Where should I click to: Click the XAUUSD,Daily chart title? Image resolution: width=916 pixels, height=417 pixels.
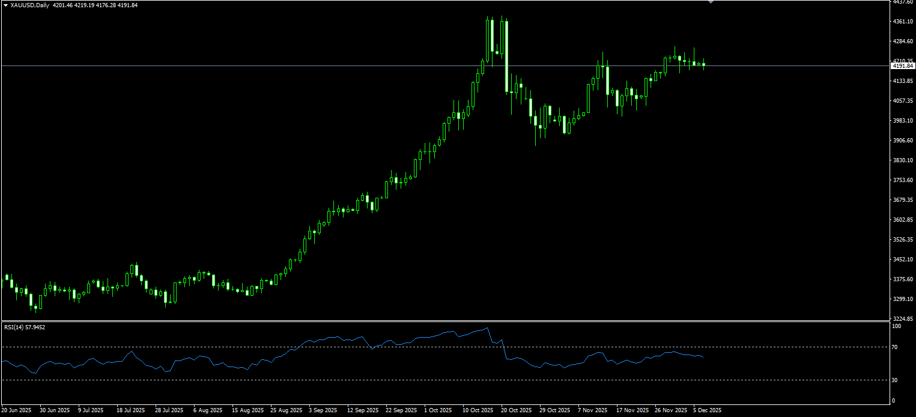(31, 5)
